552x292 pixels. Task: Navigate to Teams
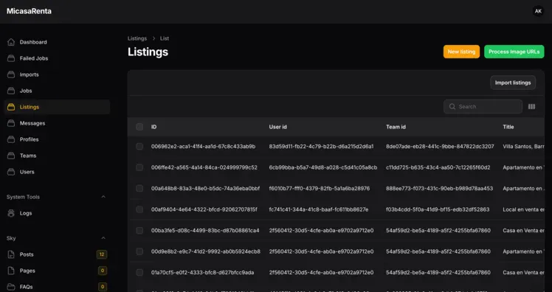pyautogui.click(x=57, y=156)
